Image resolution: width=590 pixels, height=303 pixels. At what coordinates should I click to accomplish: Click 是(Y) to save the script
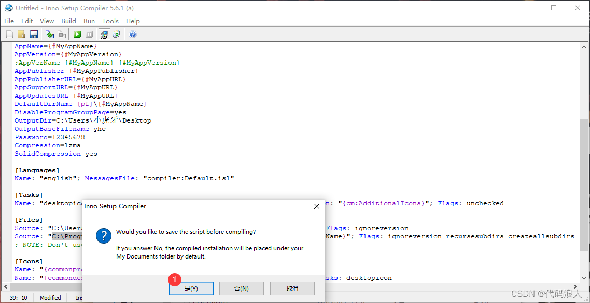(191, 289)
